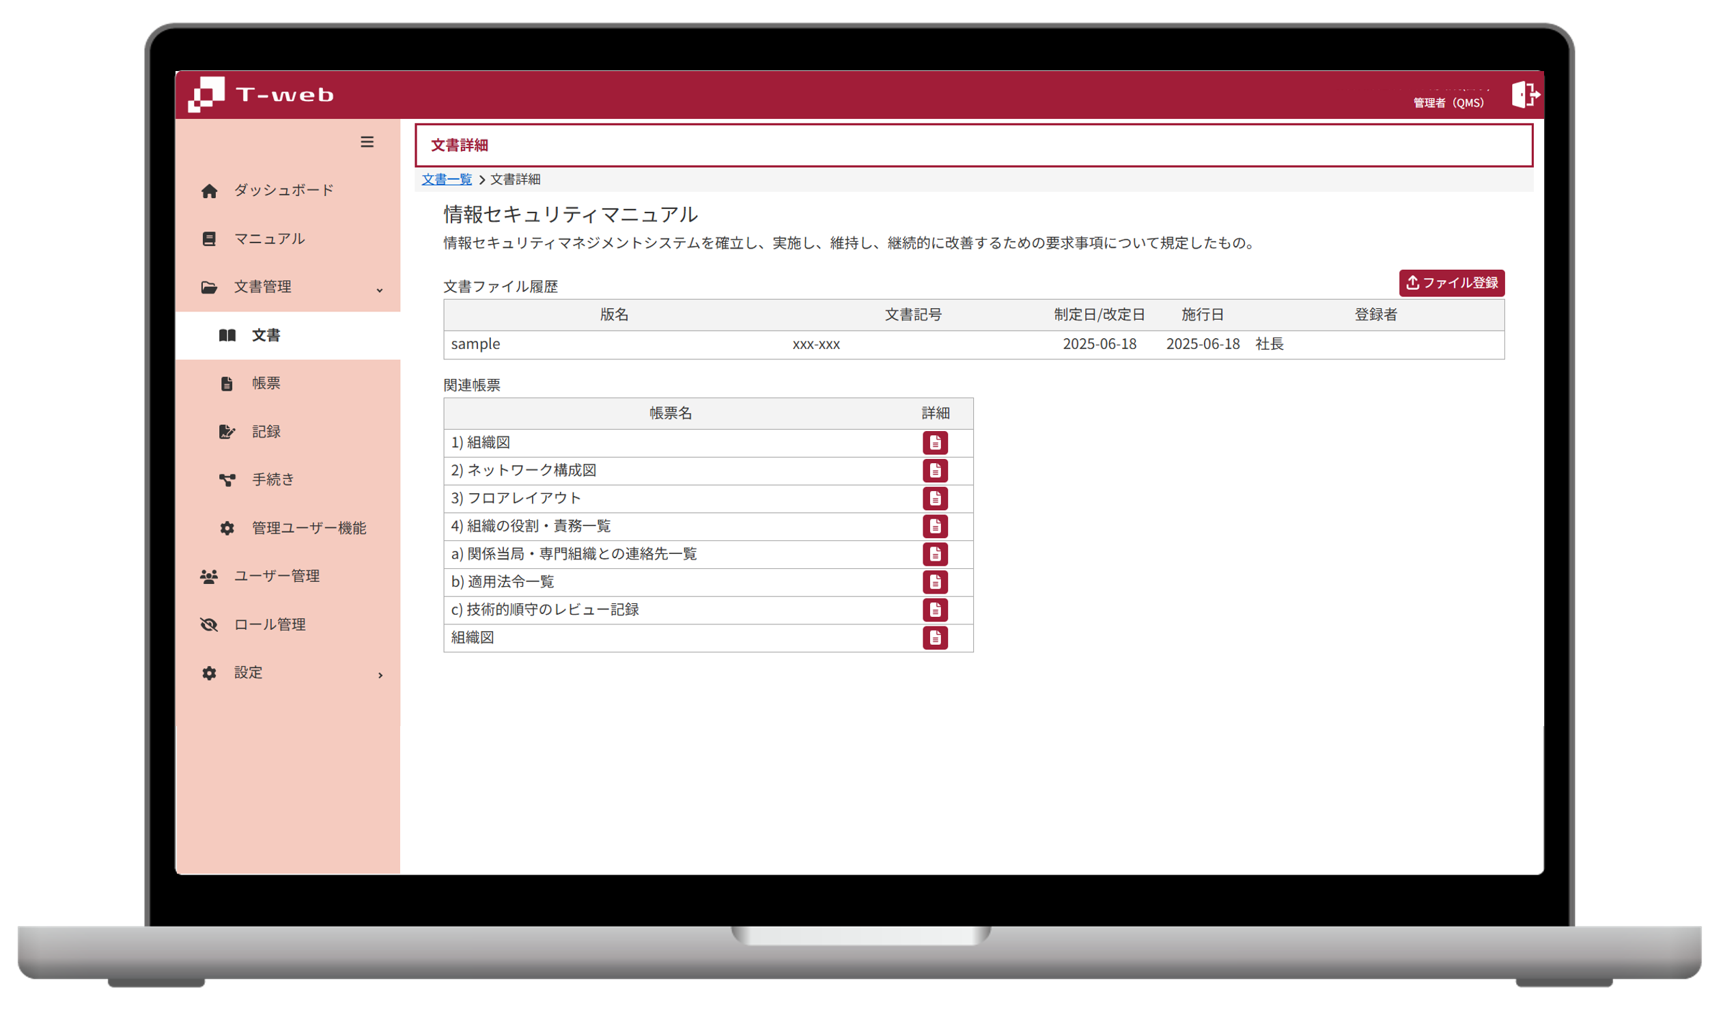
Task: Navigate back via 文書一覧 breadcrumb link
Action: [x=447, y=179]
